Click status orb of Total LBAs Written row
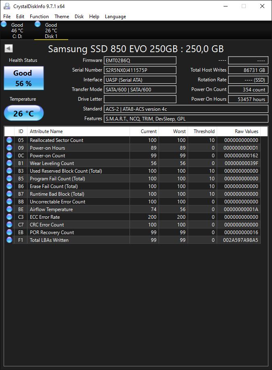Image resolution: width=272 pixels, height=370 pixels. pyautogui.click(x=9, y=240)
